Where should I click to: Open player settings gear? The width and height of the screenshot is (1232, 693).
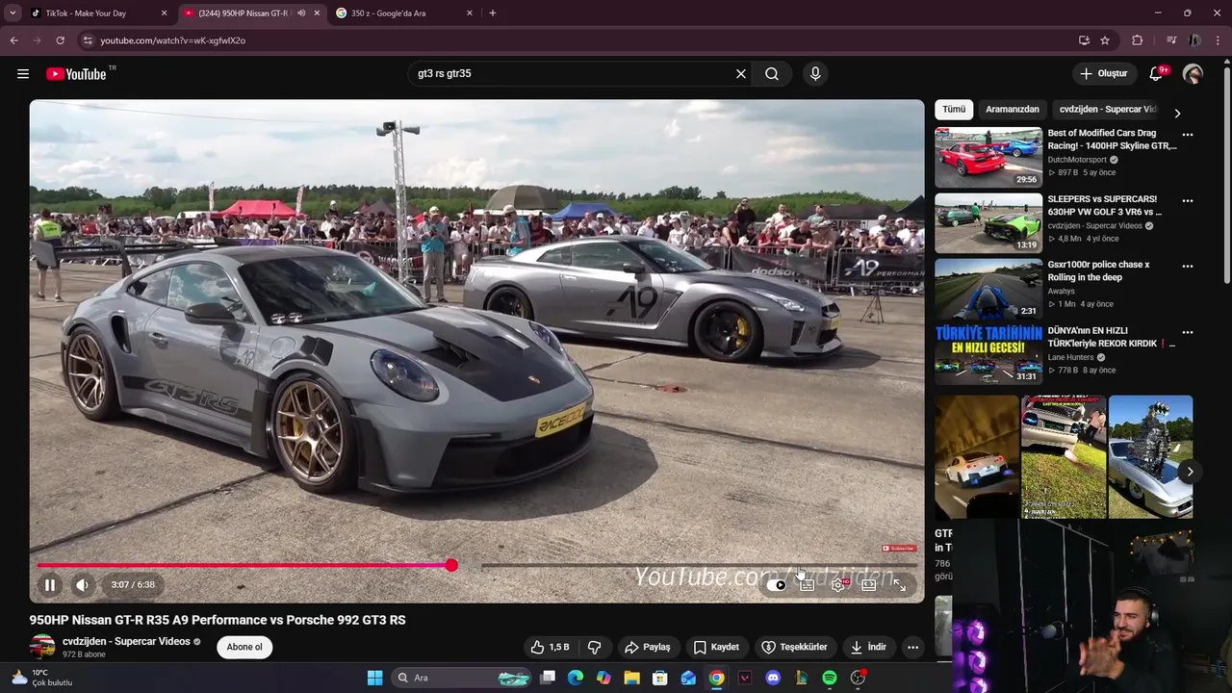point(838,584)
